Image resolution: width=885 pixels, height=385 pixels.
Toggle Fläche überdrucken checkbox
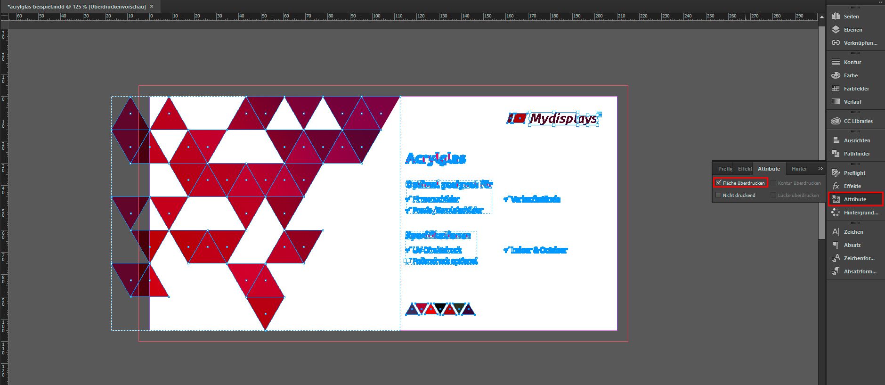click(x=719, y=182)
